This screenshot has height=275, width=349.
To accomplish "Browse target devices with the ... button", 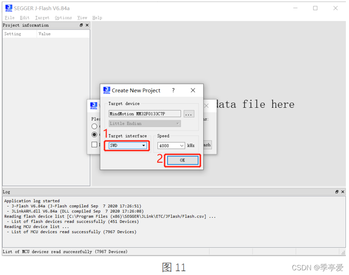I will (x=189, y=114).
